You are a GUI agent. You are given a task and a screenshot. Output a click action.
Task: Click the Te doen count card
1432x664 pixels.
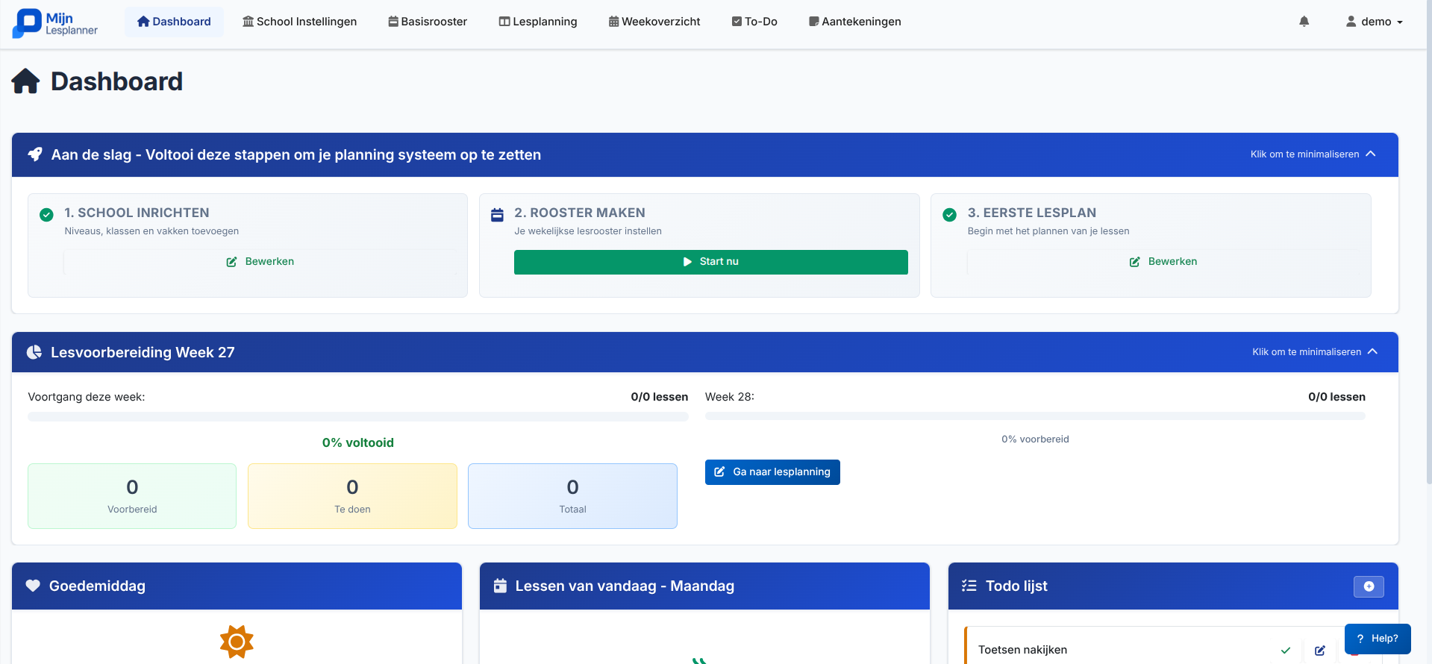[x=352, y=496]
